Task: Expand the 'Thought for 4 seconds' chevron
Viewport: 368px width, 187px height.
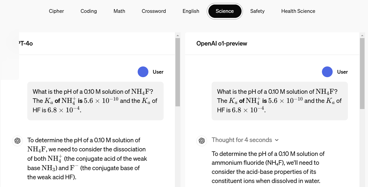Action: pyautogui.click(x=277, y=140)
